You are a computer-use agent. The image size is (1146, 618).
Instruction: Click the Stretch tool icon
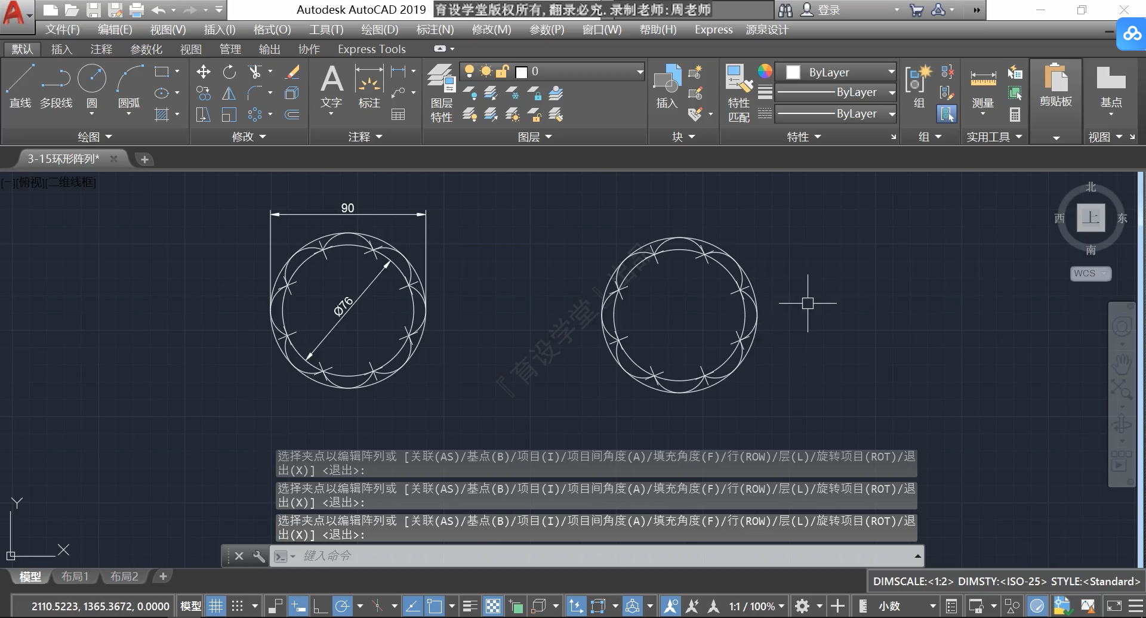(203, 115)
